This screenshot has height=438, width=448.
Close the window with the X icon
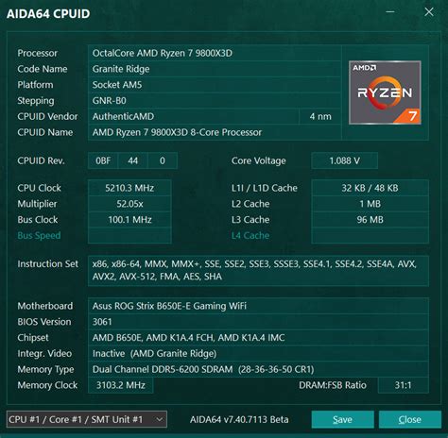tap(429, 12)
